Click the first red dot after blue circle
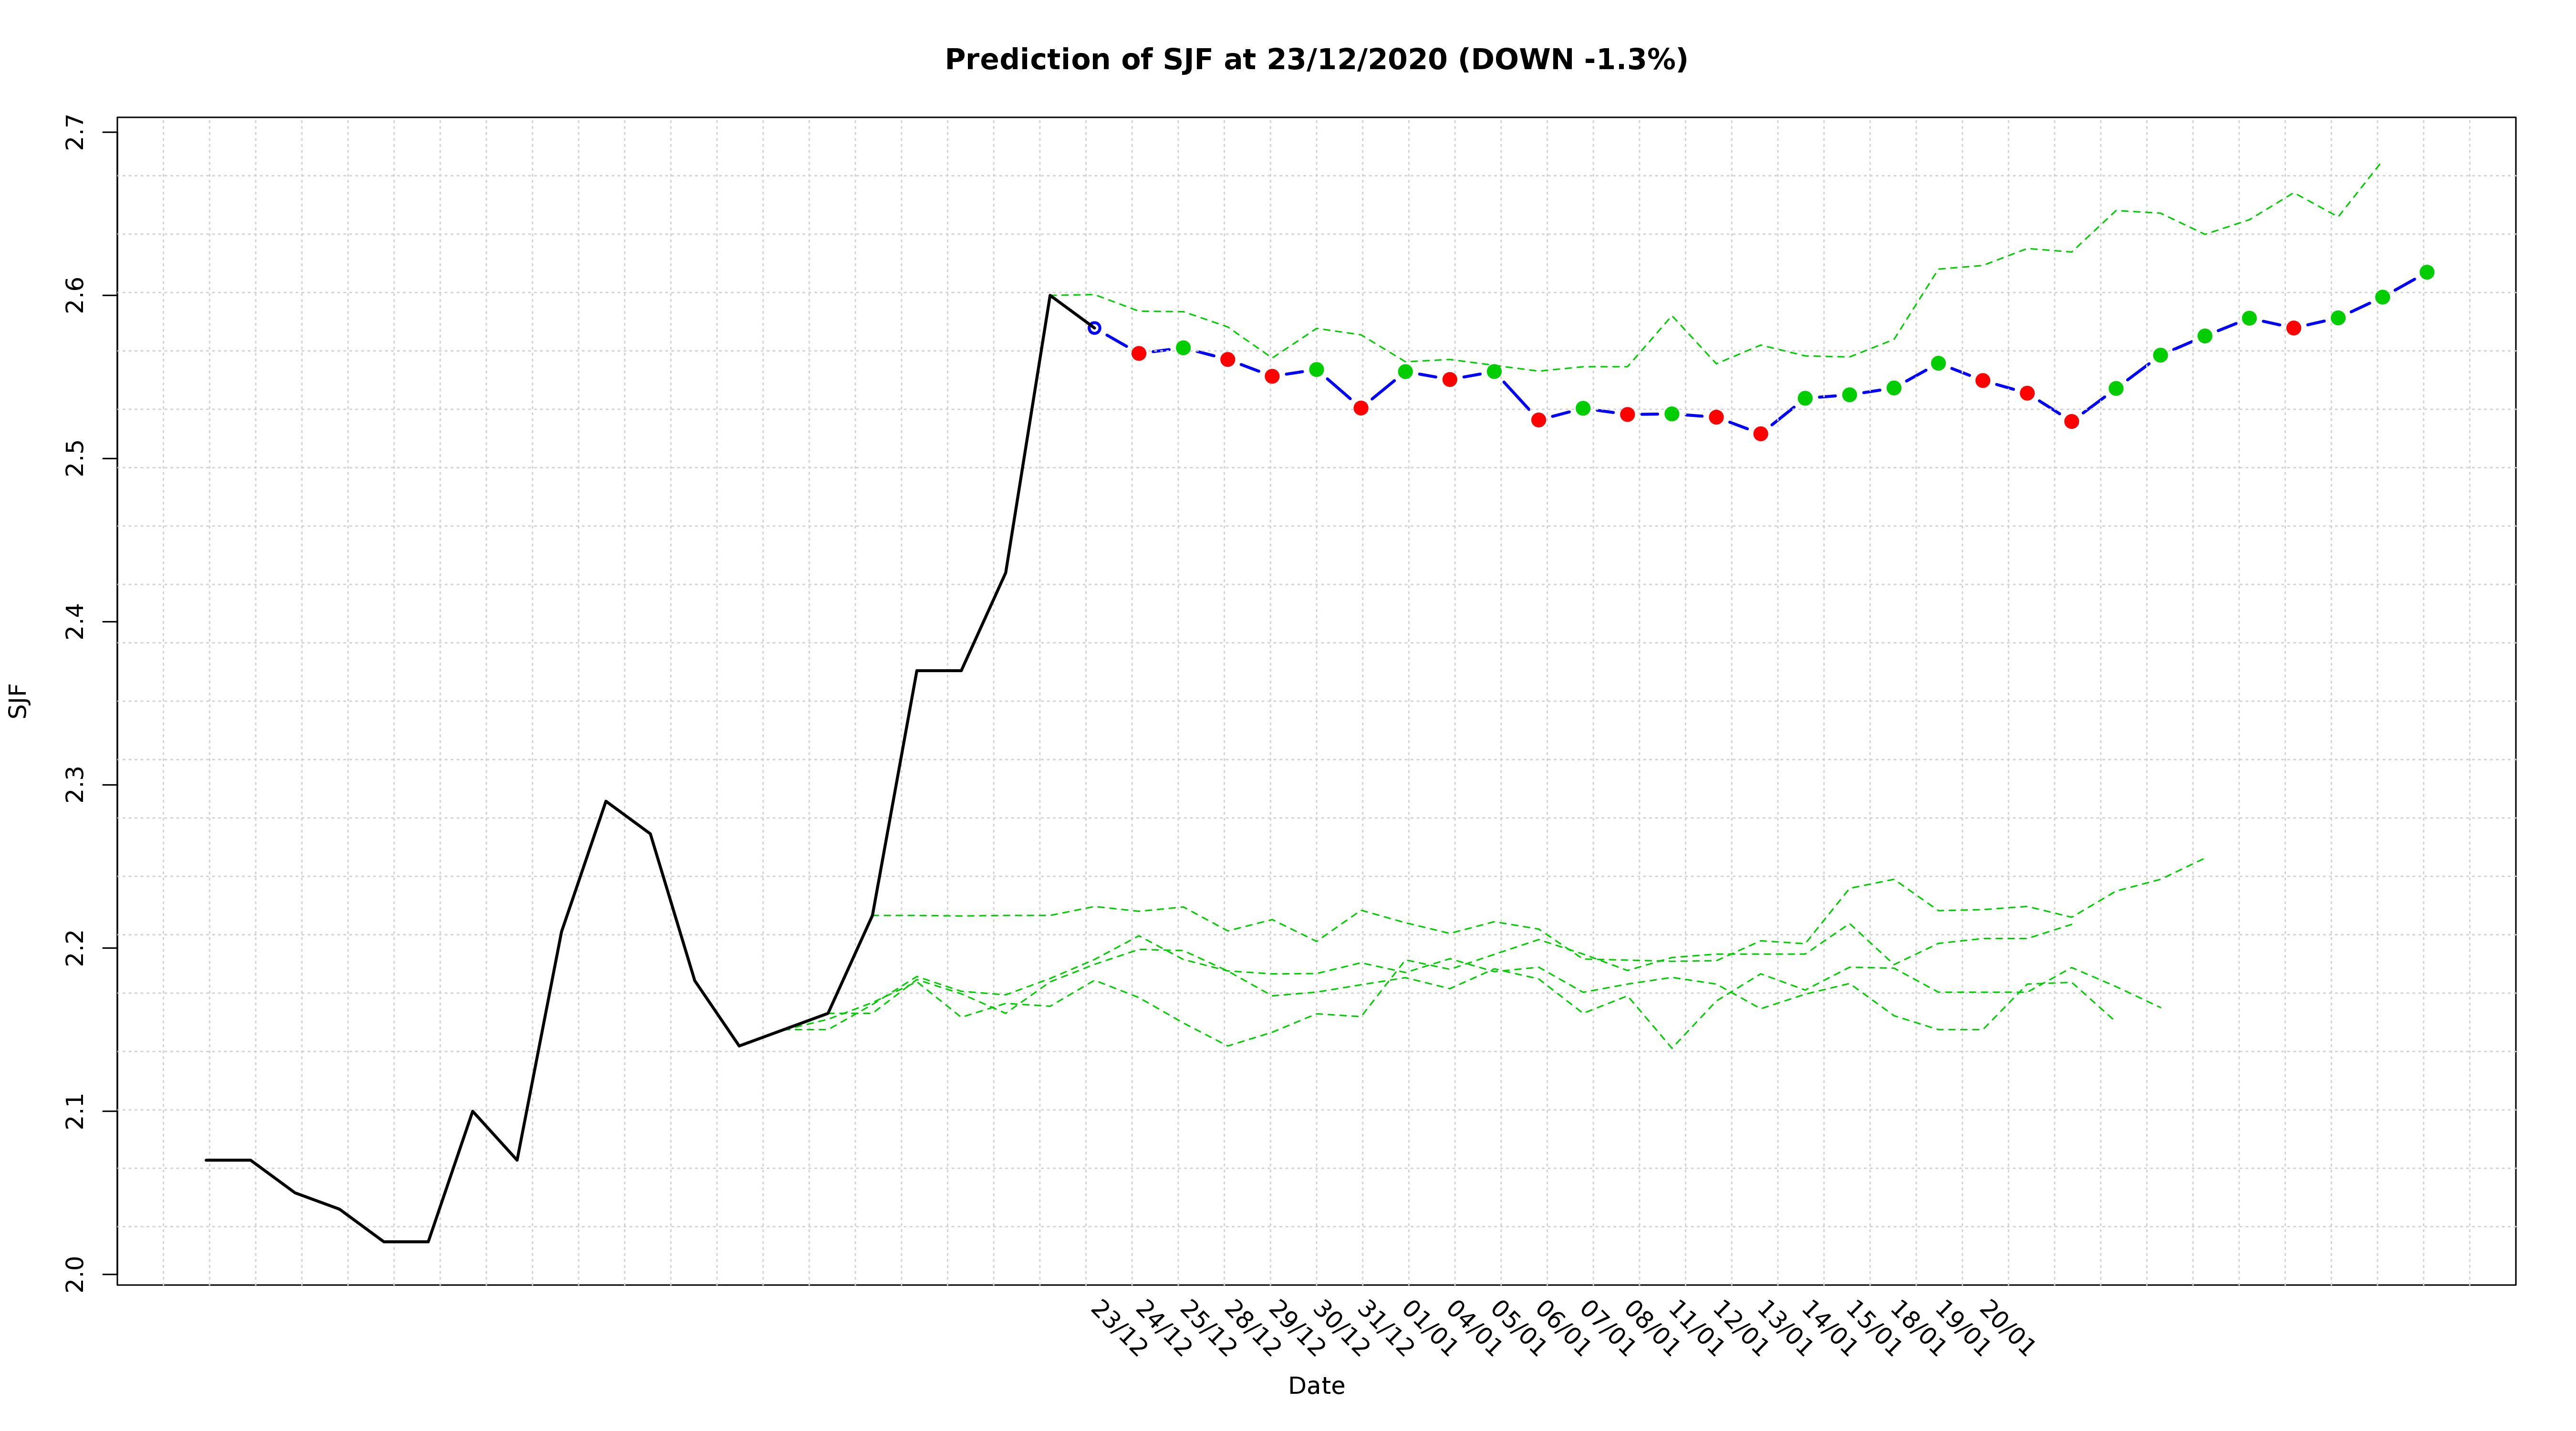2576x1431 pixels. click(x=1138, y=353)
